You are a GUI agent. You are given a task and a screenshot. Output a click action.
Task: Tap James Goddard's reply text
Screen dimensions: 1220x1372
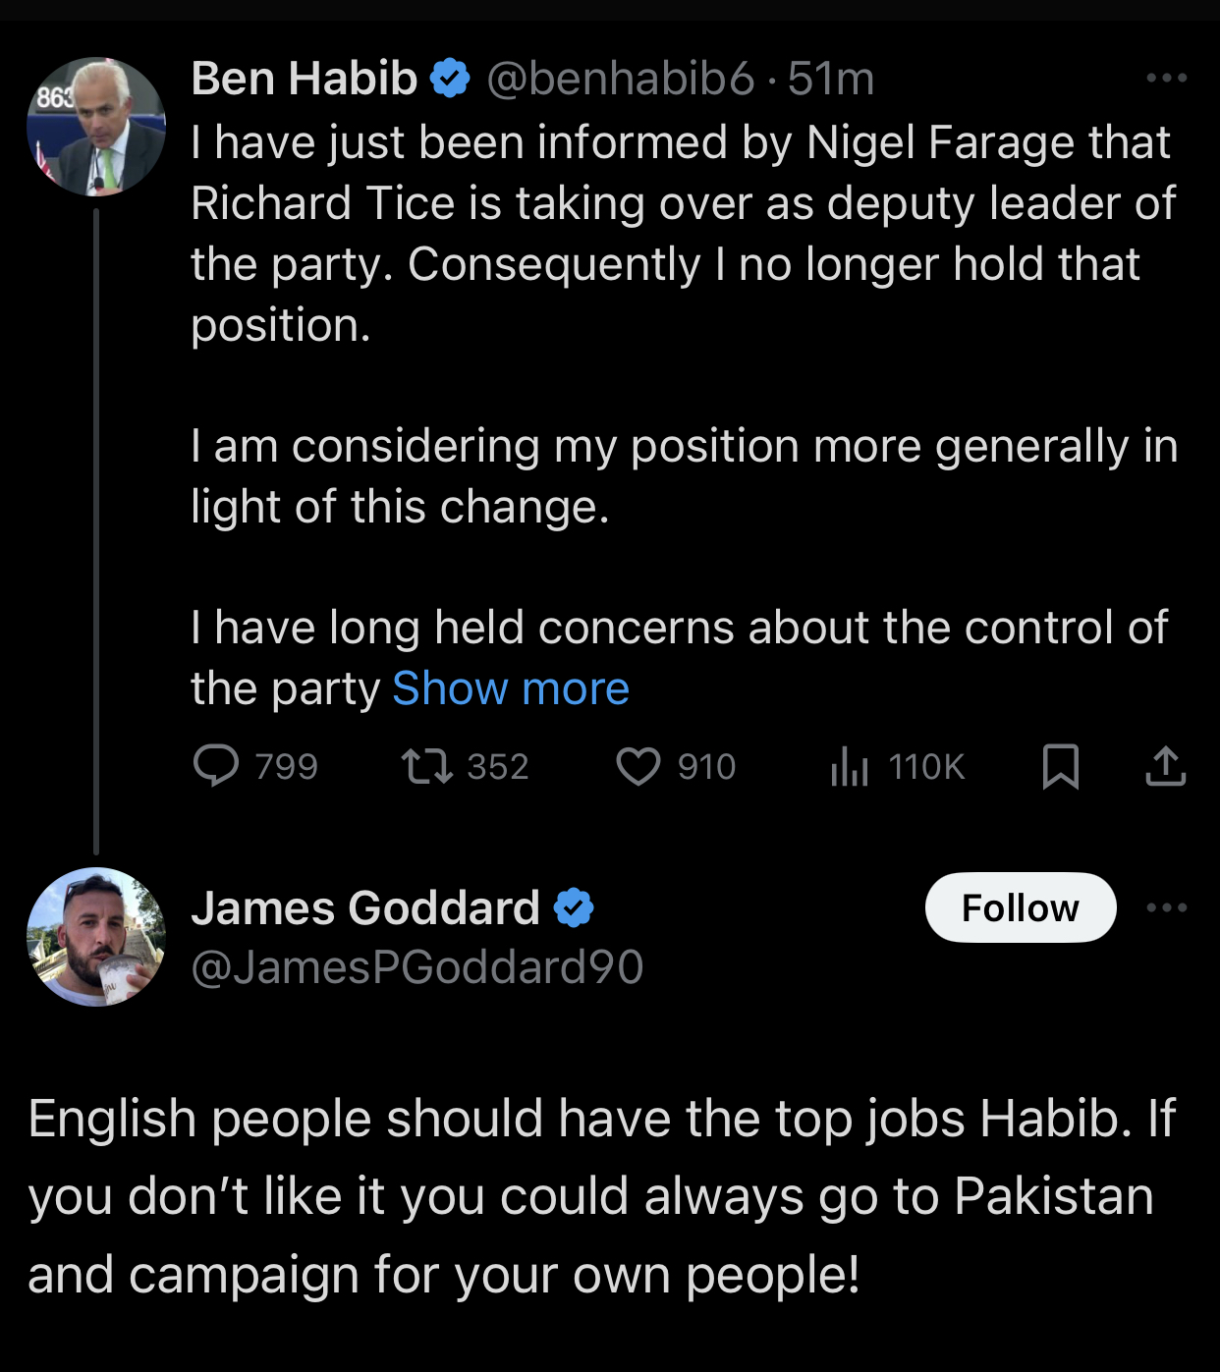pos(601,1196)
